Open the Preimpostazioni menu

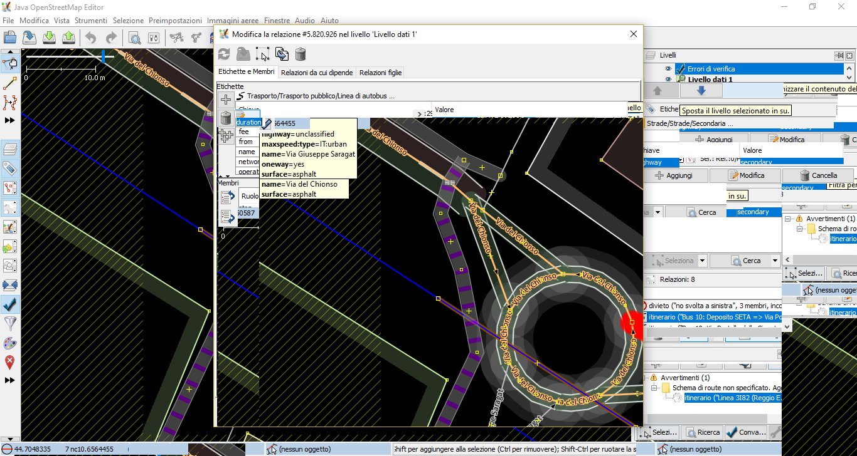pyautogui.click(x=175, y=21)
